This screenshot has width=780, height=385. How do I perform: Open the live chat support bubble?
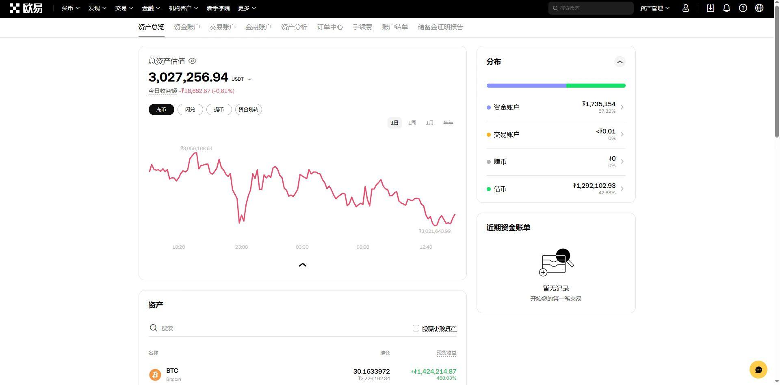pyautogui.click(x=758, y=370)
